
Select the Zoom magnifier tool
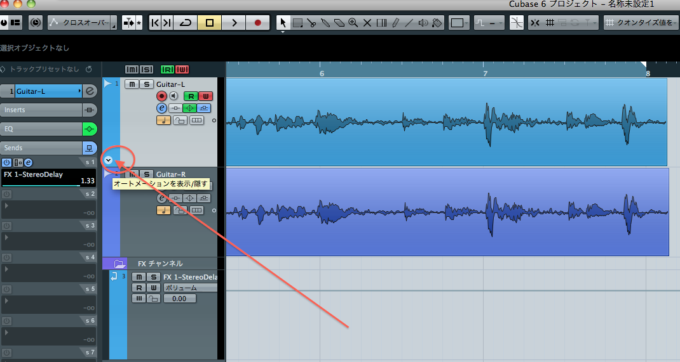tap(353, 23)
